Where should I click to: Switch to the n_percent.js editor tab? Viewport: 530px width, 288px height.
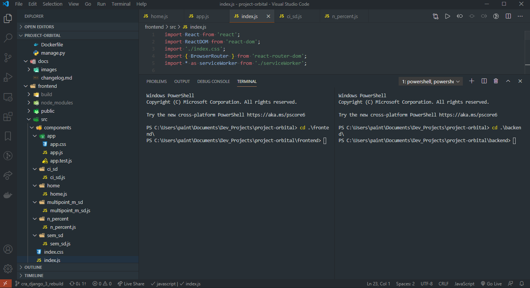[x=345, y=16]
